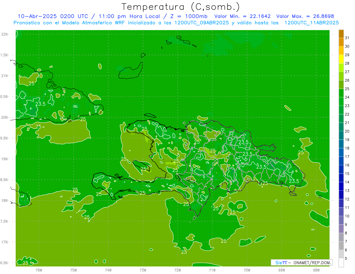The width and height of the screenshot is (355, 274).
Task: Click the '74W' longitude label
Action: [108, 270]
